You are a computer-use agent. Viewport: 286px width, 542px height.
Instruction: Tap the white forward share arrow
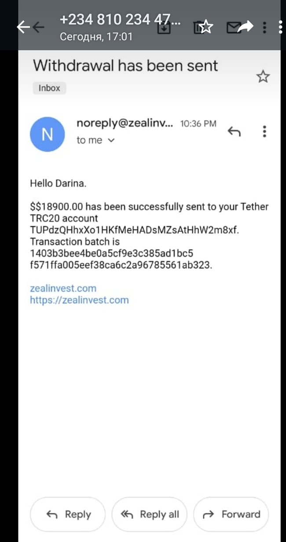click(246, 27)
